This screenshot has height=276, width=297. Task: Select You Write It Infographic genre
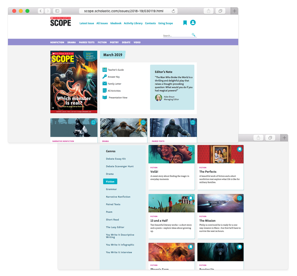click(x=120, y=245)
